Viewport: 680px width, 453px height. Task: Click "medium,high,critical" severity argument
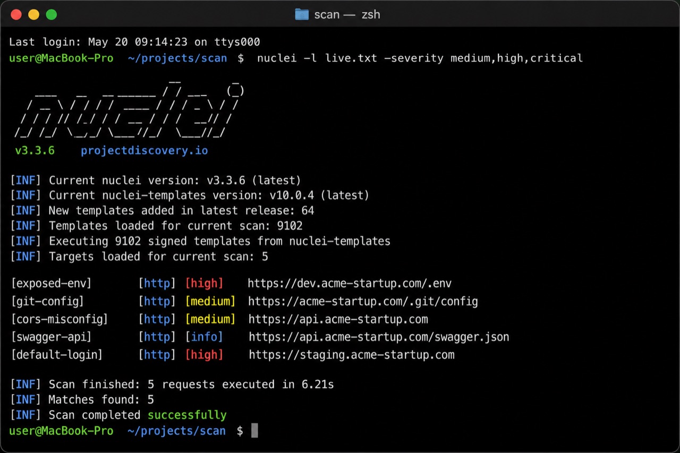516,58
